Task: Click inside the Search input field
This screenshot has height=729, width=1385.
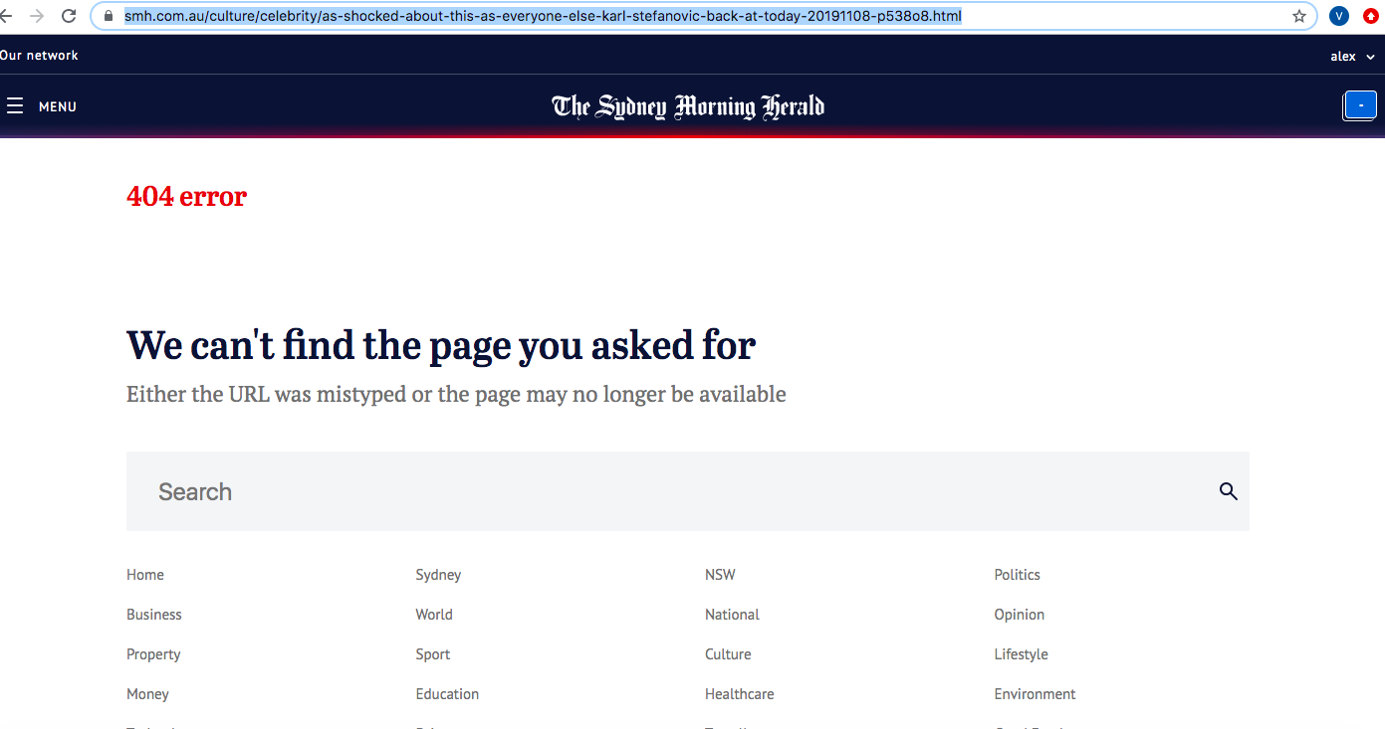Action: click(677, 491)
